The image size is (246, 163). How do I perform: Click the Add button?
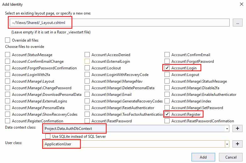coord(203,157)
